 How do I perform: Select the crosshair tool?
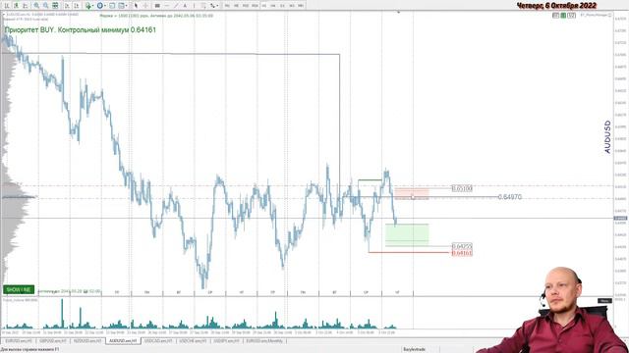[x=145, y=6]
